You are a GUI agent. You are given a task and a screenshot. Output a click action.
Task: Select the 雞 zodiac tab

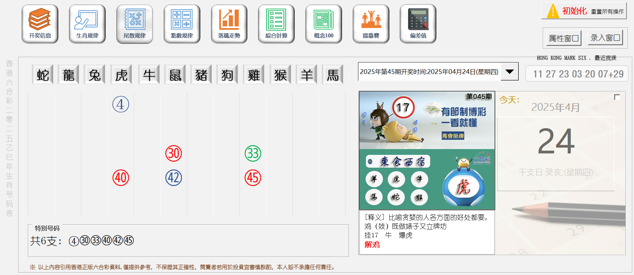point(254,75)
